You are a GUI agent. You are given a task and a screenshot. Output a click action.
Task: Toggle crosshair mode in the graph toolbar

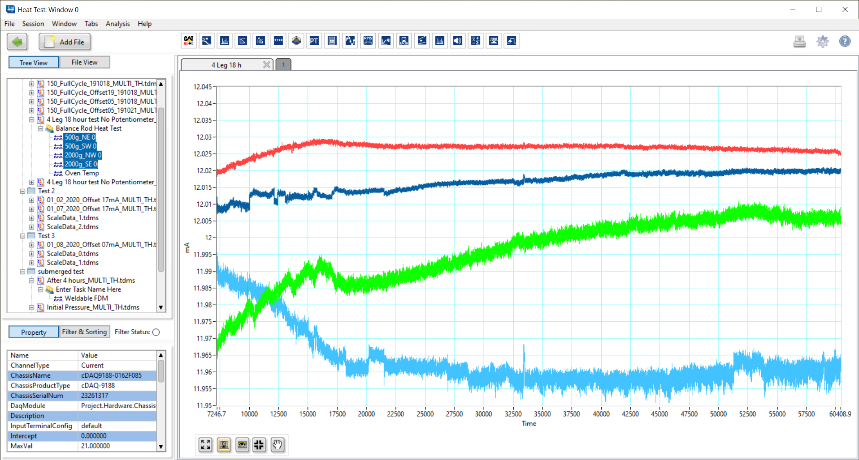click(x=259, y=445)
